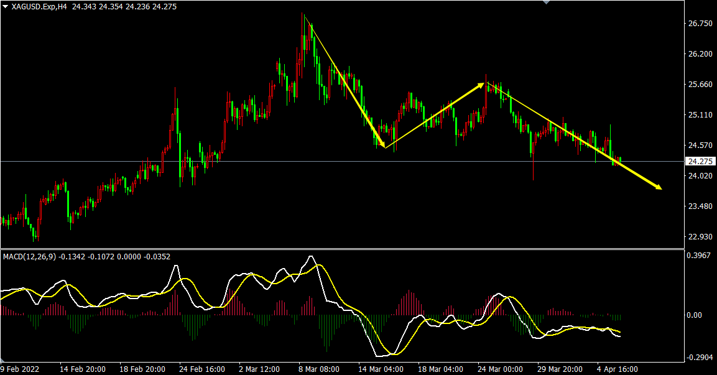Click the MACD(12,26,9) indicator label

click(30, 256)
